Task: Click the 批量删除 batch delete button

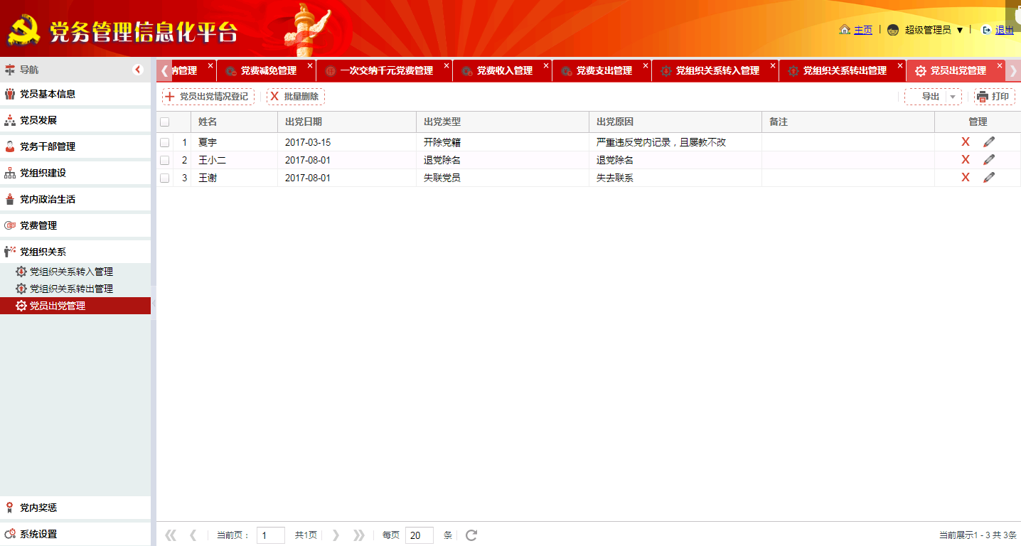Action: (x=294, y=96)
